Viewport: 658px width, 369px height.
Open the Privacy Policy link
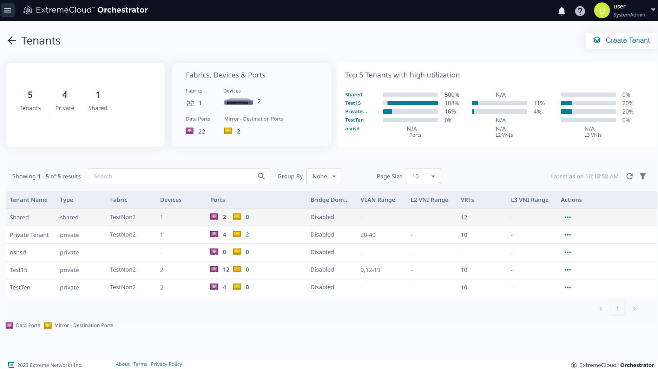pos(166,364)
